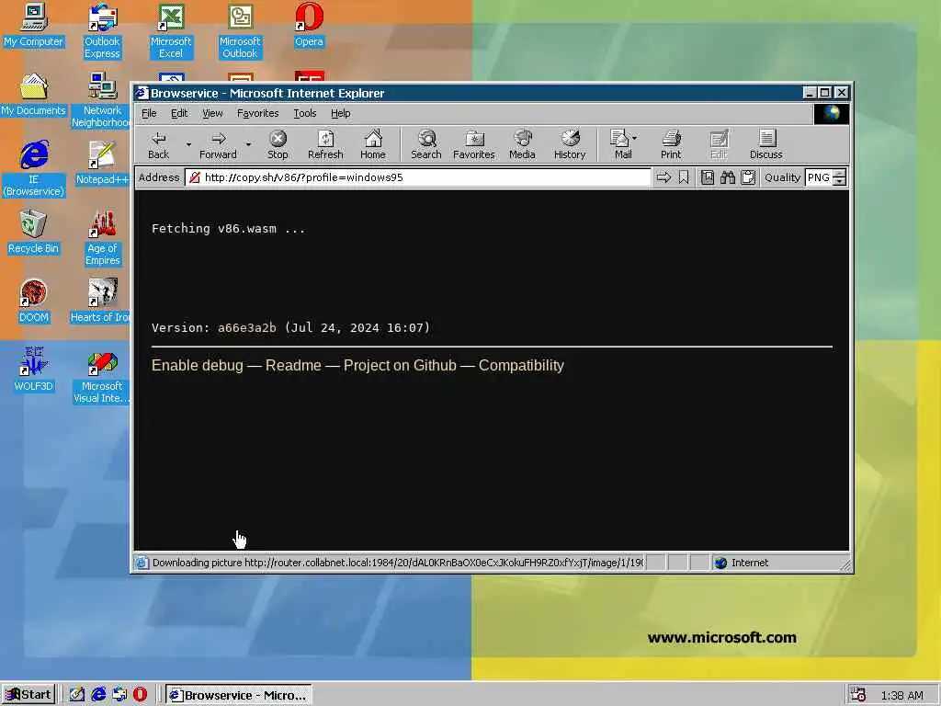
Task: Open the Discuss toolbar button
Action: (765, 144)
